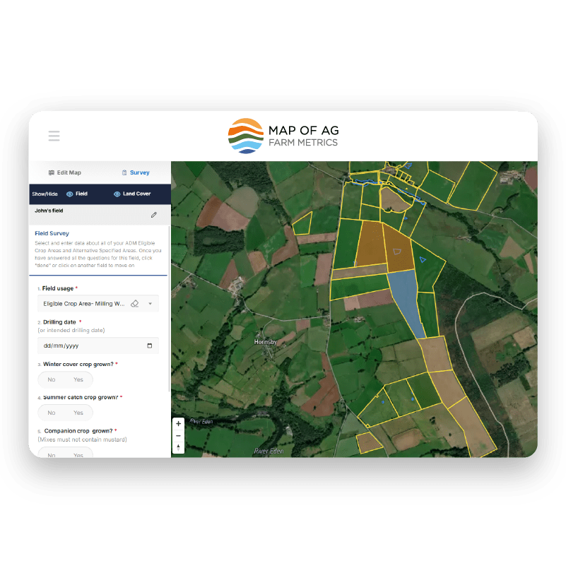Click the Map of Ag logo
This screenshot has width=566, height=566.
click(x=283, y=136)
